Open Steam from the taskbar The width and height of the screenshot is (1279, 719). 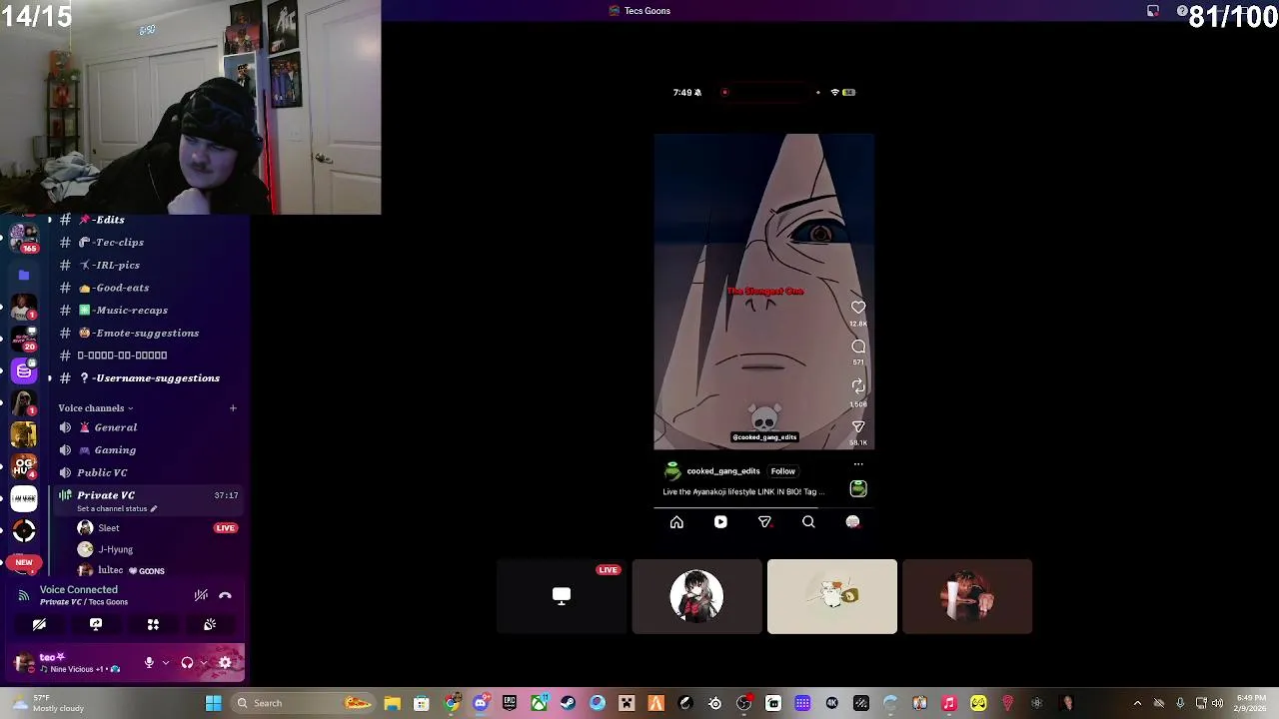tap(568, 703)
